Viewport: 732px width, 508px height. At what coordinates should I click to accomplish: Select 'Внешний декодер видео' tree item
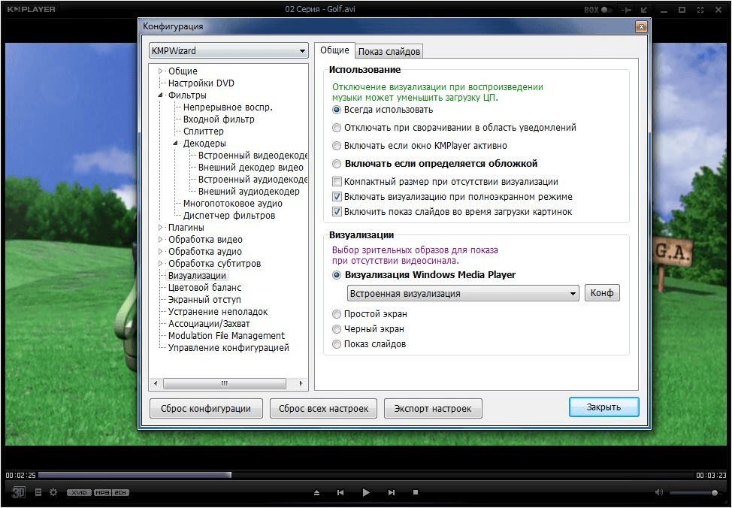(251, 167)
